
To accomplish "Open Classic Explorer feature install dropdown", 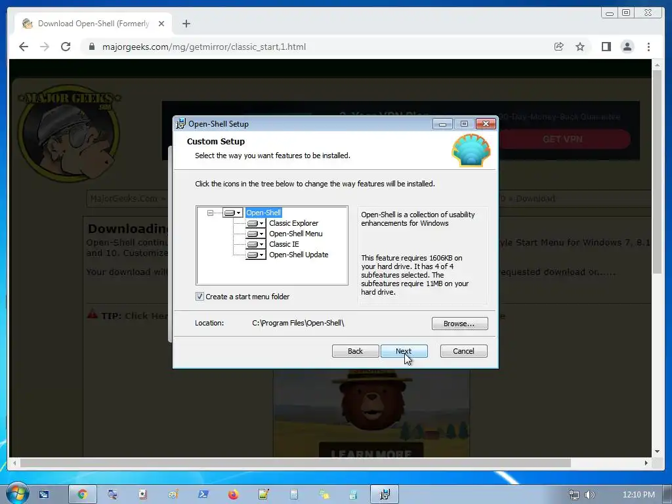I will pos(256,223).
